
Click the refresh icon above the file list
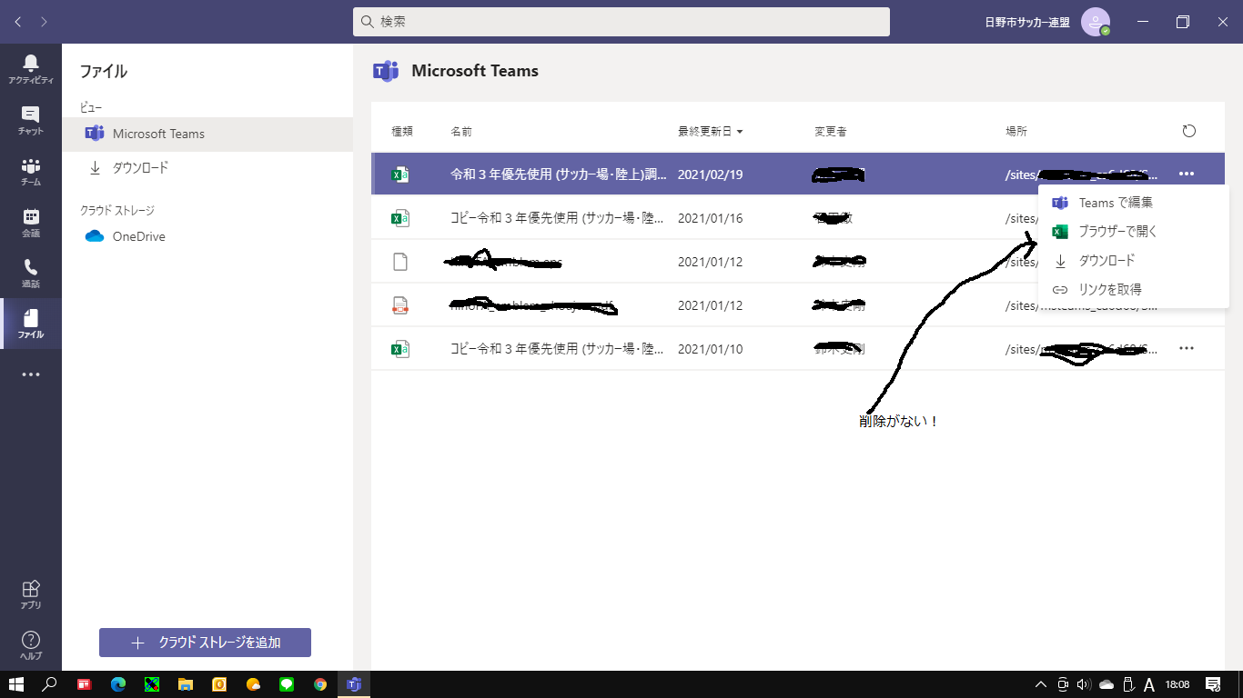1188,131
